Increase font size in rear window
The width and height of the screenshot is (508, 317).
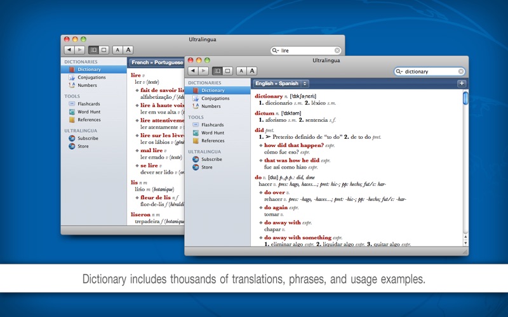[128, 50]
